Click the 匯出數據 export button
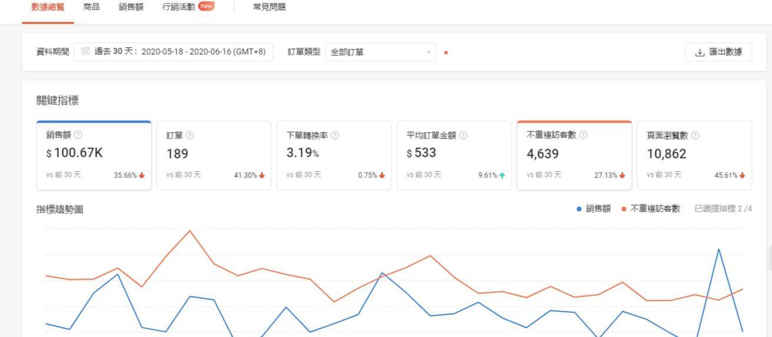Image resolution: width=772 pixels, height=337 pixels. click(718, 52)
